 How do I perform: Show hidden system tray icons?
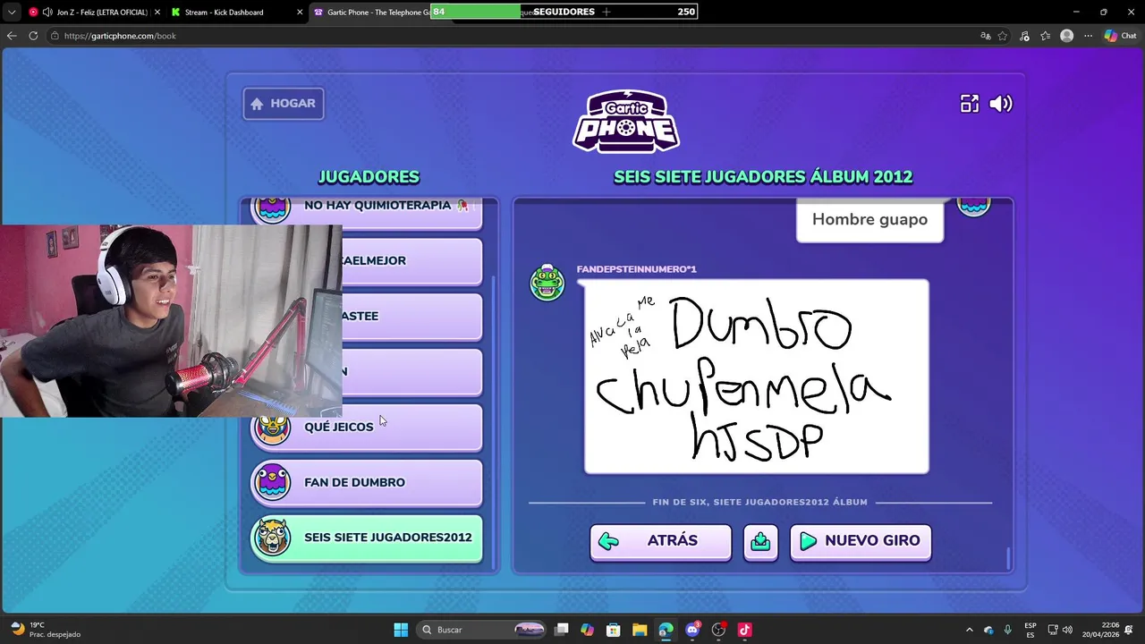click(x=969, y=630)
